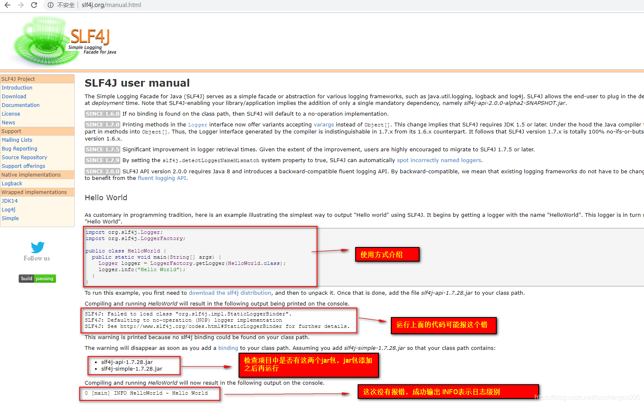
Task: Click the browser back arrow
Action: [x=7, y=5]
